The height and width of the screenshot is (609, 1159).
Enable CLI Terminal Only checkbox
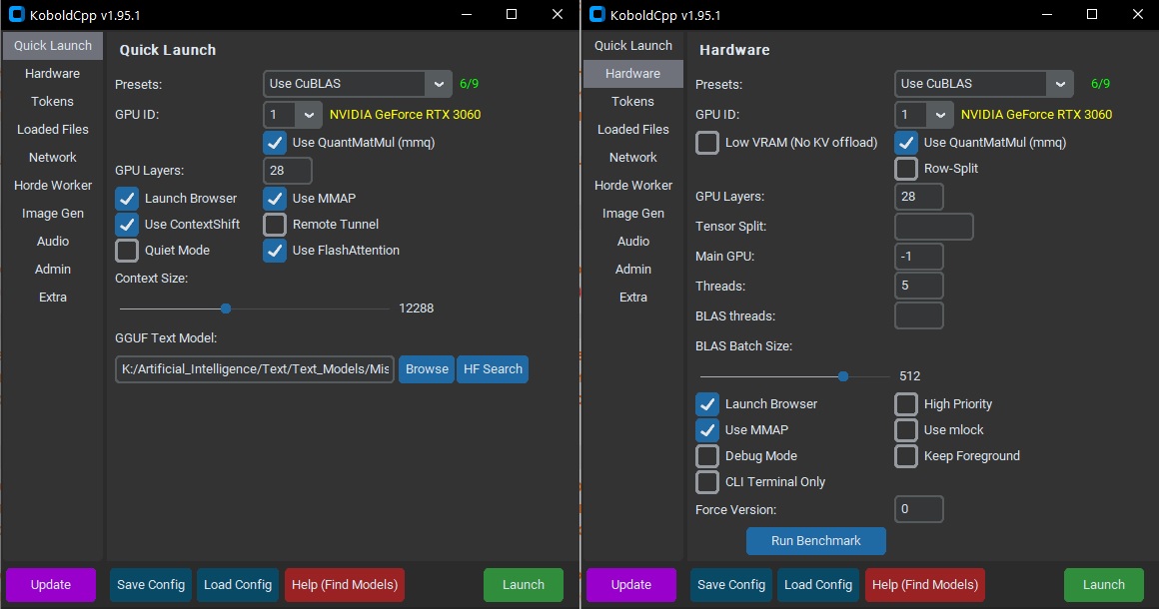[x=707, y=481]
